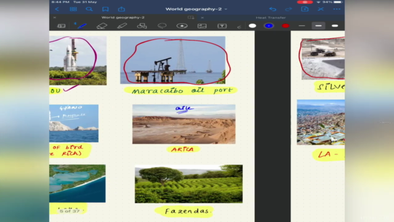Add a new page
This screenshot has width=394, height=222.
click(x=305, y=9)
